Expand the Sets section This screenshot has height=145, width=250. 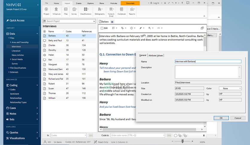pos(37,119)
